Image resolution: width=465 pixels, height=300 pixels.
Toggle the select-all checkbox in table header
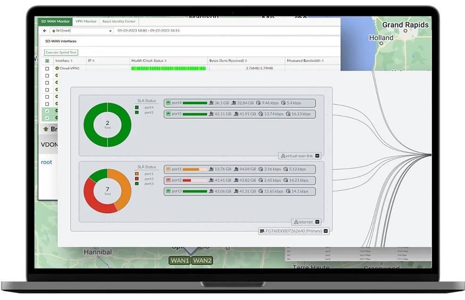pyautogui.click(x=47, y=61)
